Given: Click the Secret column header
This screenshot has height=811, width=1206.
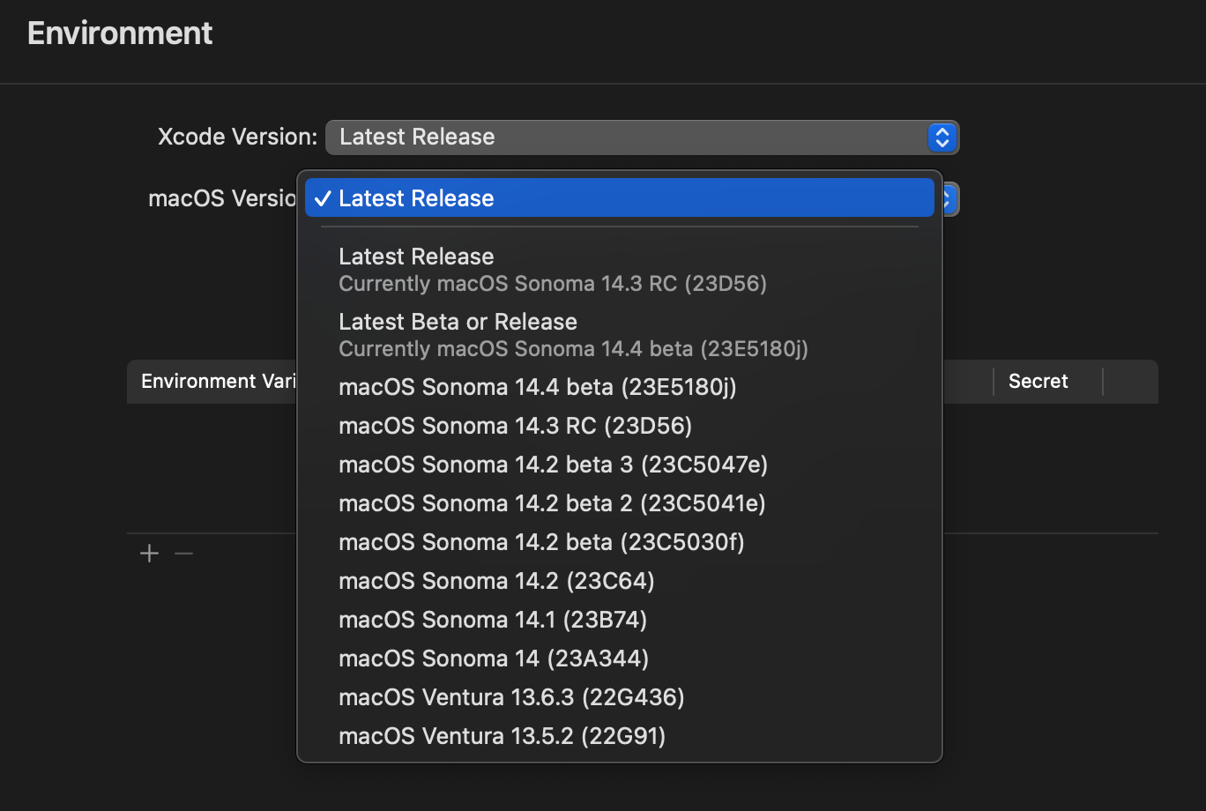Looking at the screenshot, I should (x=1038, y=382).
